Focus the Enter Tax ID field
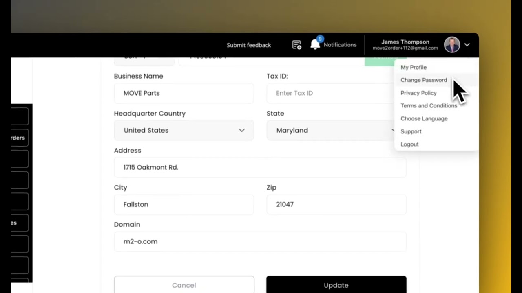This screenshot has width=522, height=293. [x=330, y=93]
